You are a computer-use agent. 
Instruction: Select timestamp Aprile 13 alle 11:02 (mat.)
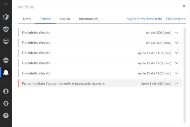[x=154, y=73]
